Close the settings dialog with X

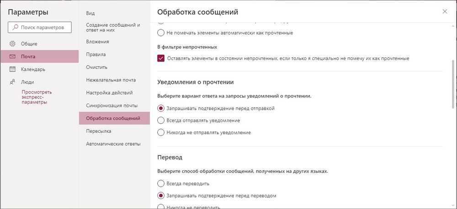(445, 11)
